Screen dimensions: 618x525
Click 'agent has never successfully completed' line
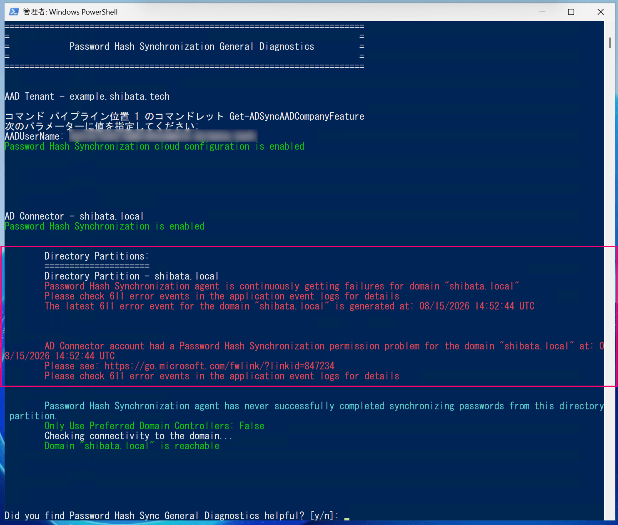pyautogui.click(x=324, y=406)
